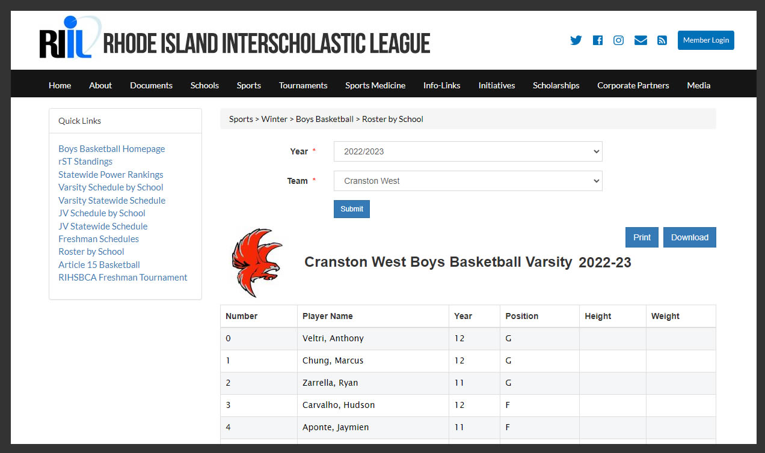Open the Sports Medicine menu
Image resolution: width=765 pixels, height=453 pixels.
click(375, 85)
